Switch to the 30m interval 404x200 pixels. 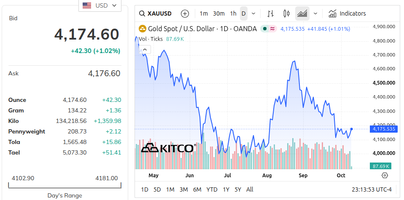tap(219, 13)
